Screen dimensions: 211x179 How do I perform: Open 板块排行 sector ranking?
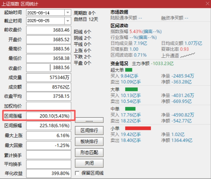pyautogui.click(x=89, y=142)
